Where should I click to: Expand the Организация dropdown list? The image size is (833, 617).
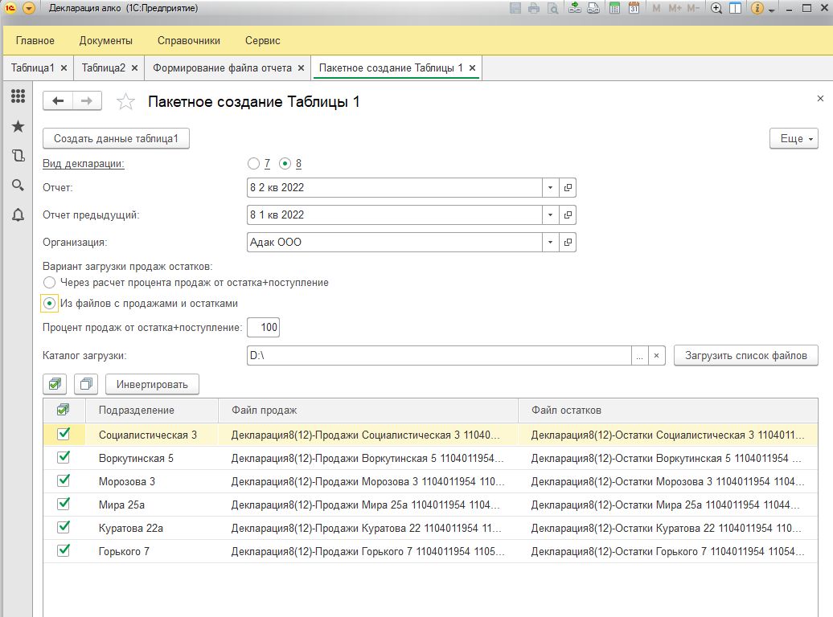pyautogui.click(x=550, y=242)
